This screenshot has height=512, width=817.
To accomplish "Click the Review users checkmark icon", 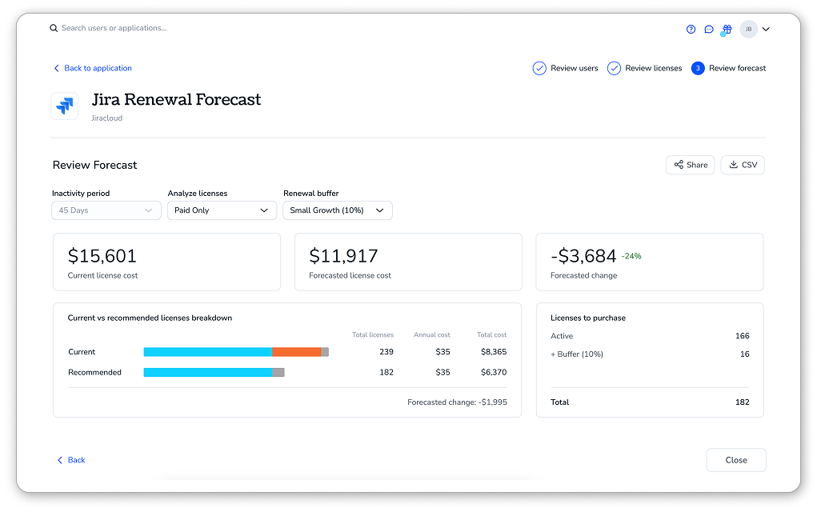I will coord(539,69).
